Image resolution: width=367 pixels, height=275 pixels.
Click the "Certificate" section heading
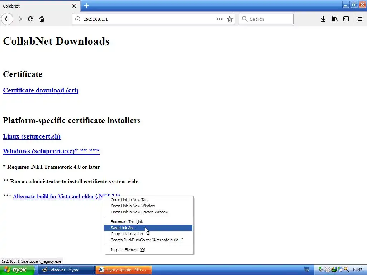[23, 74]
